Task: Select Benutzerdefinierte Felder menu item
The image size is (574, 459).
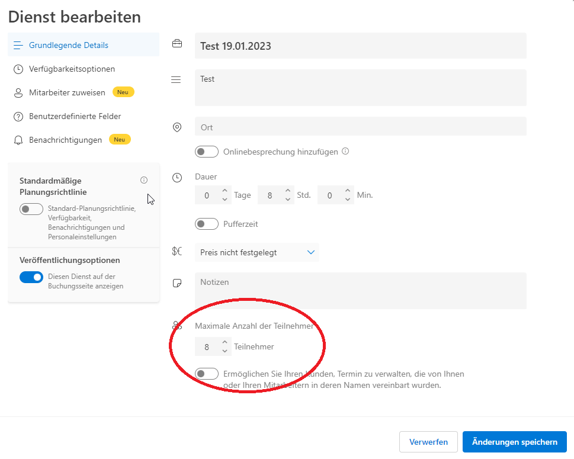Action: click(x=75, y=117)
